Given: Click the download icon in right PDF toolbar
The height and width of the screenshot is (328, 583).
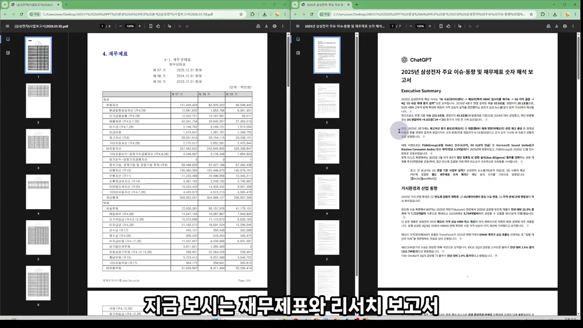Looking at the screenshot, I should pyautogui.click(x=557, y=26).
